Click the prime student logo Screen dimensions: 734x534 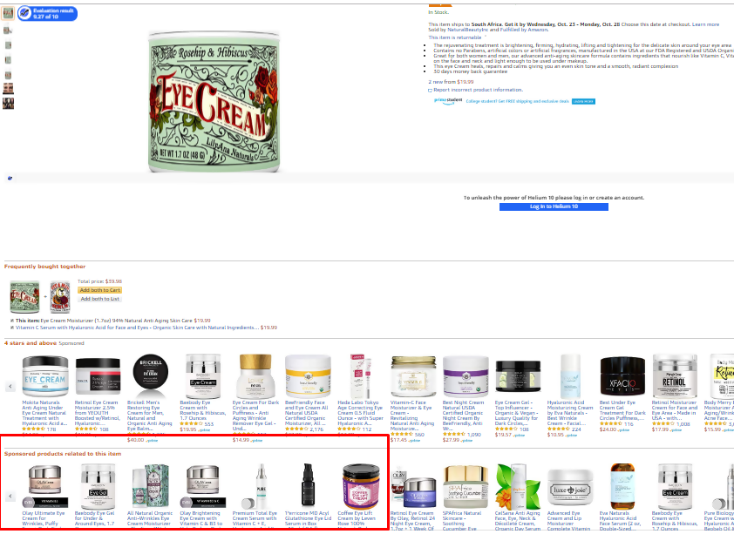click(x=448, y=101)
